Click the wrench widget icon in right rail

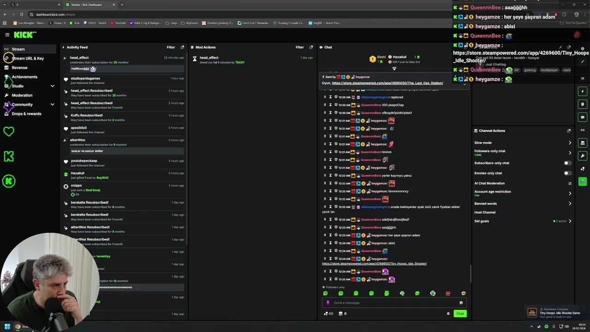583,156
